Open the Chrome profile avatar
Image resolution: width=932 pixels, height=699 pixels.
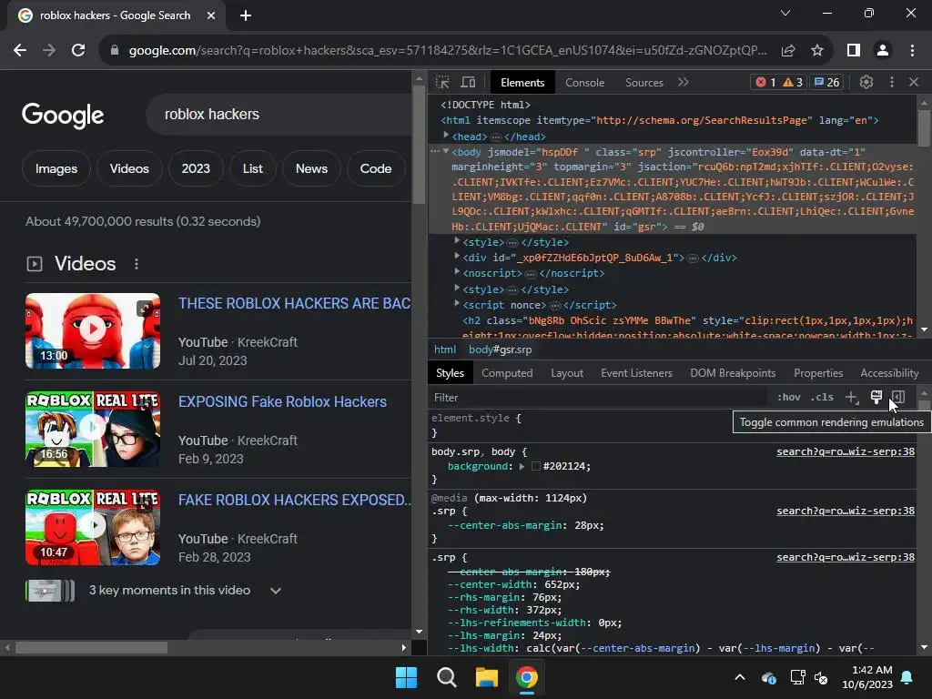click(883, 51)
